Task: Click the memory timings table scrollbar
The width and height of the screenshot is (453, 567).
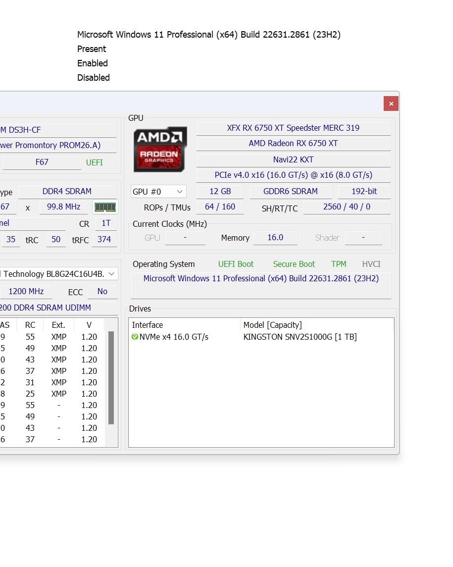Action: coord(111,377)
